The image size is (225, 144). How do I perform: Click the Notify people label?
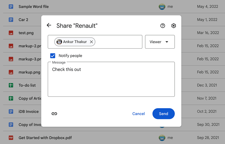(70, 56)
